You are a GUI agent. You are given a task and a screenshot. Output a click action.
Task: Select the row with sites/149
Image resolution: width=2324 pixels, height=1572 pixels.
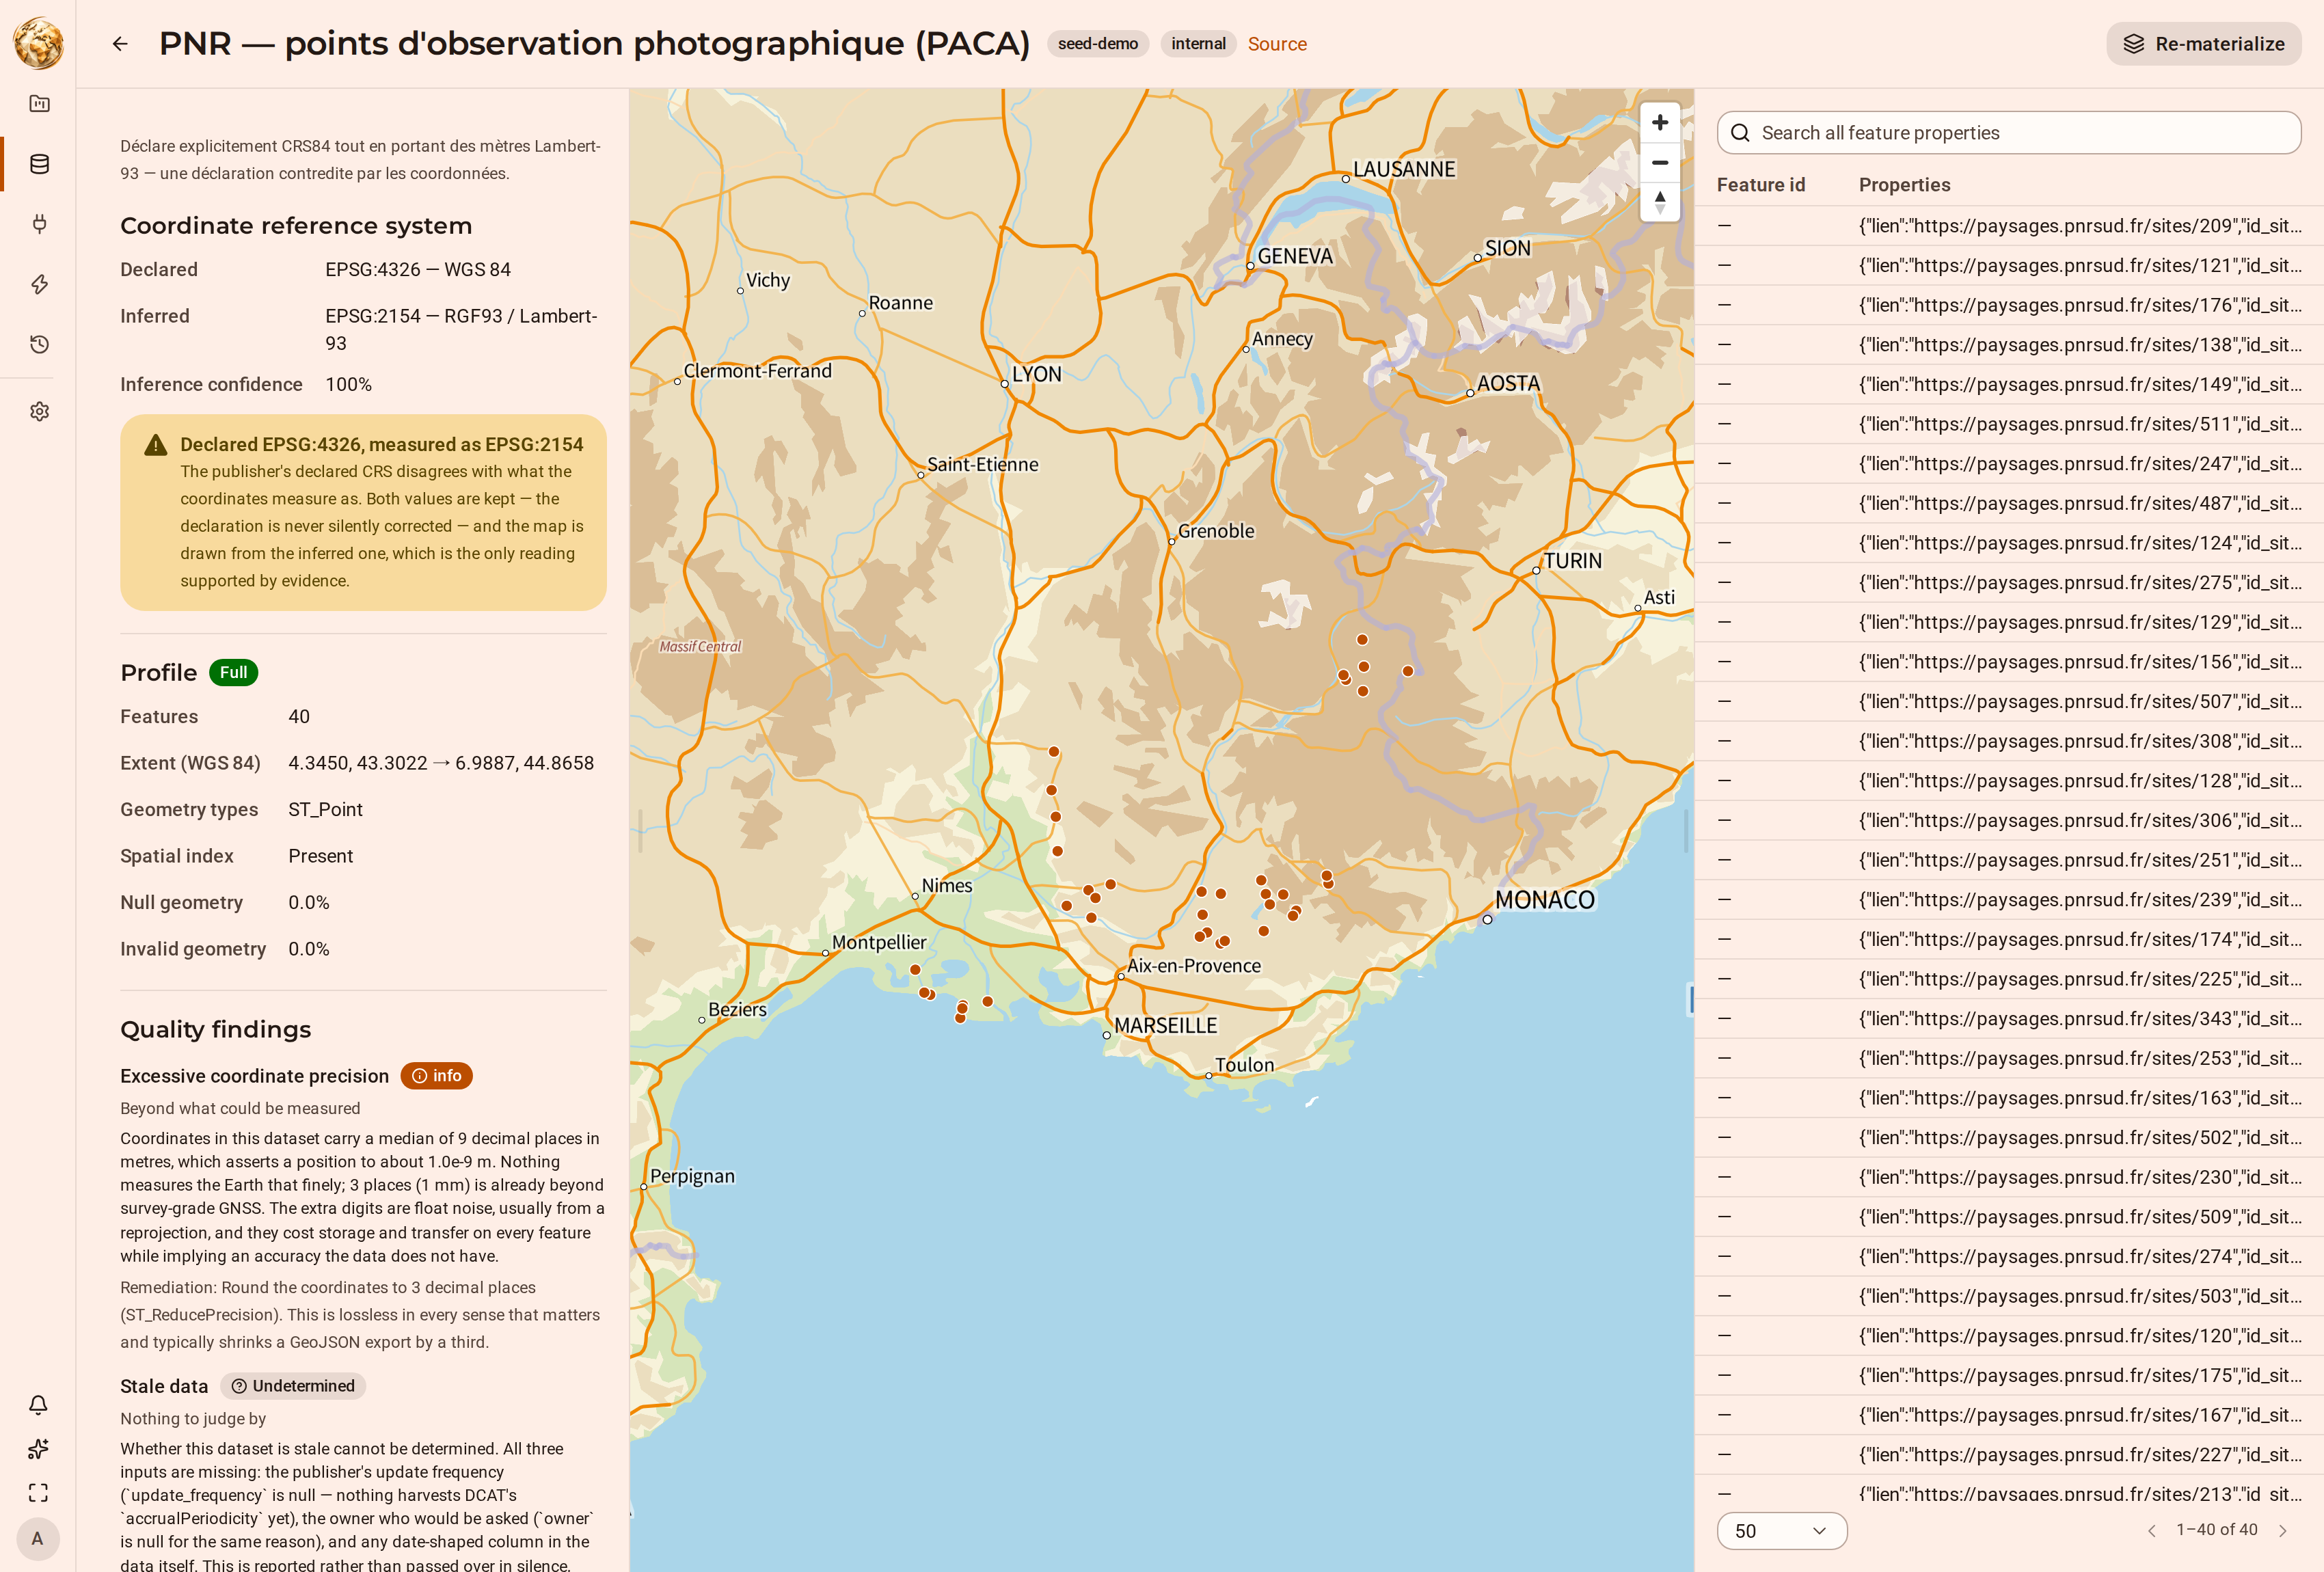(x=2009, y=385)
